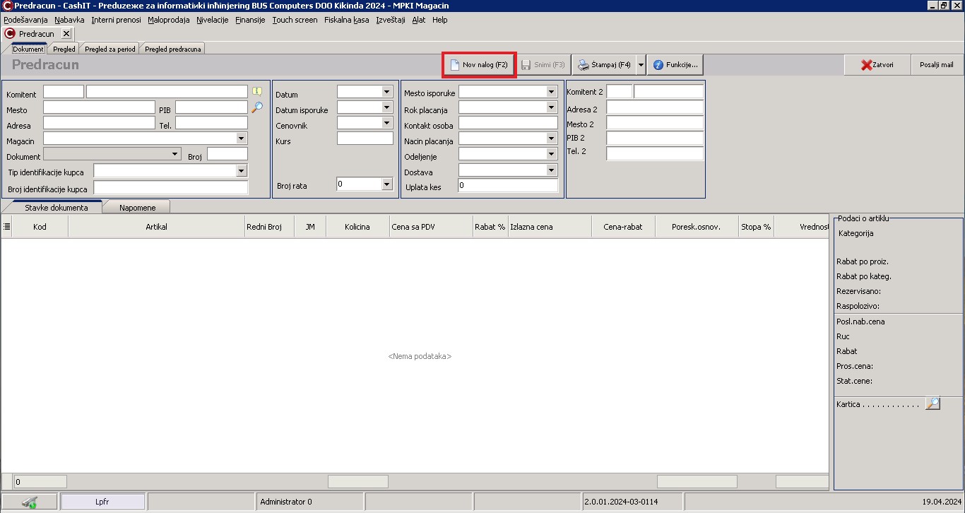Open the Interni prenosi menu

tap(116, 20)
